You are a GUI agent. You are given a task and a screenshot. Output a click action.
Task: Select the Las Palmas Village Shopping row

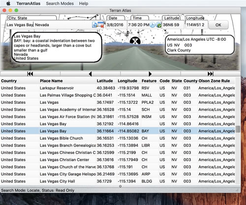[x=118, y=95]
